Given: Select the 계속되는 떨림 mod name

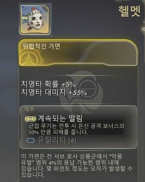Looking at the screenshot, I should (60, 118).
